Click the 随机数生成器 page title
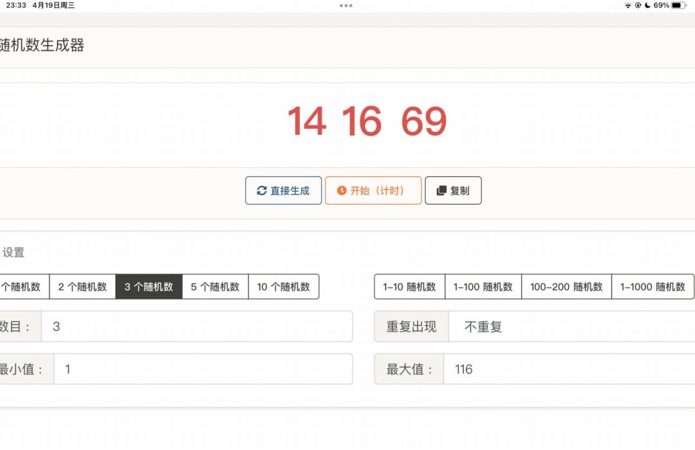Image resolution: width=695 pixels, height=450 pixels. pos(42,45)
